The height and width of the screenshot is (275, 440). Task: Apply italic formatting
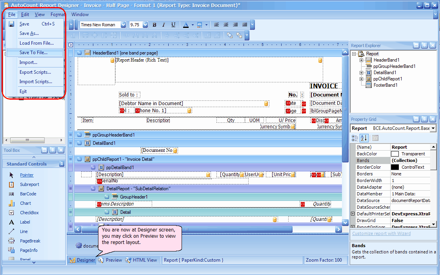164,25
